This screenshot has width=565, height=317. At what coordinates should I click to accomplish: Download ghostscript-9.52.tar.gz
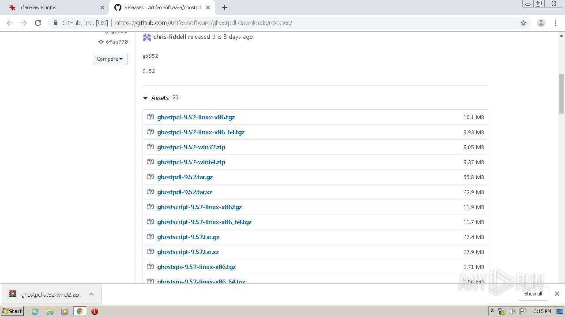[x=188, y=237]
